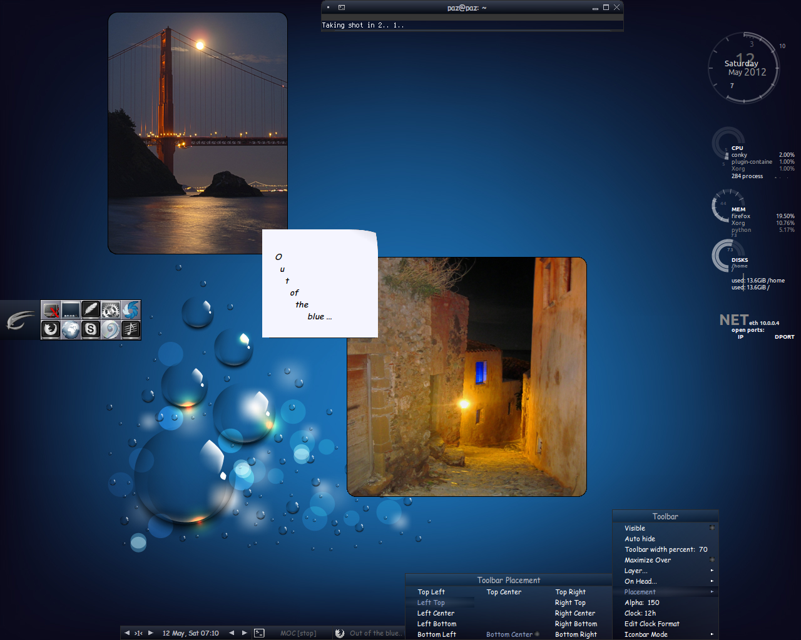This screenshot has height=640, width=801.
Task: Click the Golden Gate Bridge photo
Action: pyautogui.click(x=198, y=133)
